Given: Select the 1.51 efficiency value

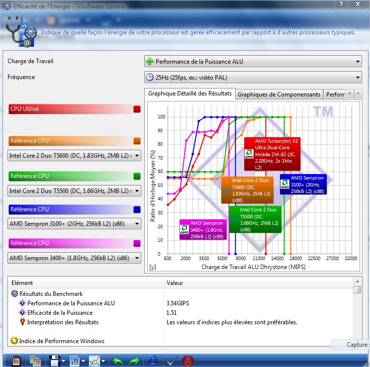Looking at the screenshot, I should click(x=171, y=312).
